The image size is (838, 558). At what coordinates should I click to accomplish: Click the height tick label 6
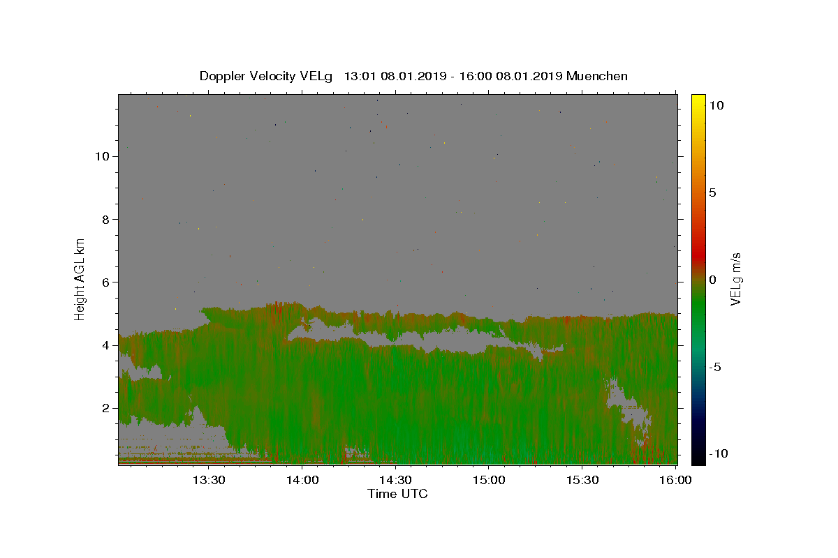105,282
